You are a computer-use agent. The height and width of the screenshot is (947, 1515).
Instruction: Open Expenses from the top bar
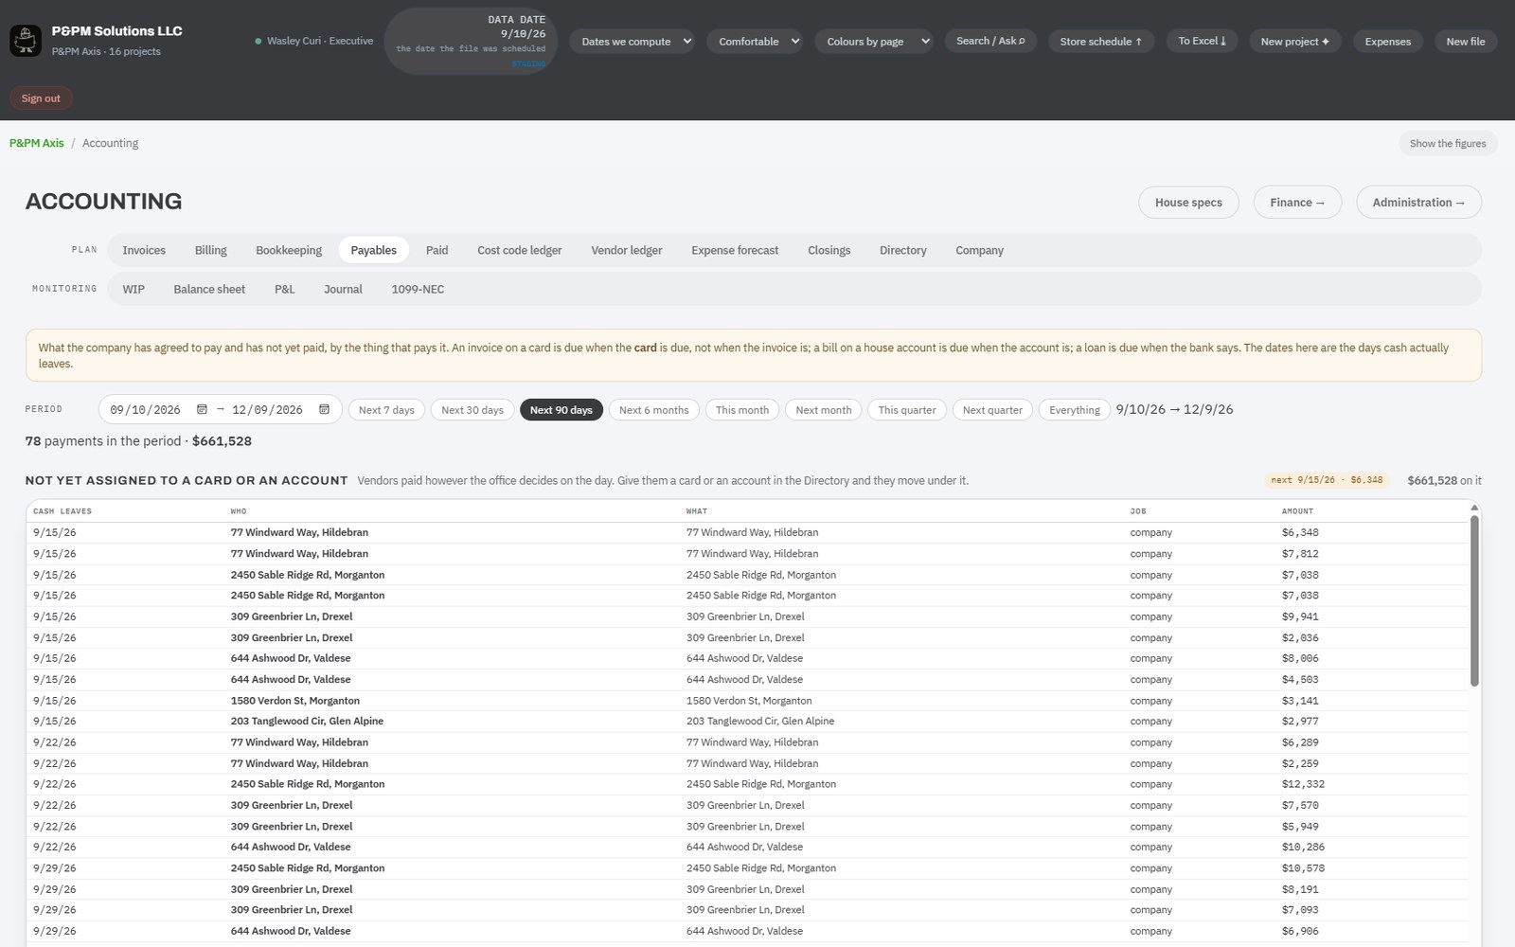click(x=1387, y=42)
